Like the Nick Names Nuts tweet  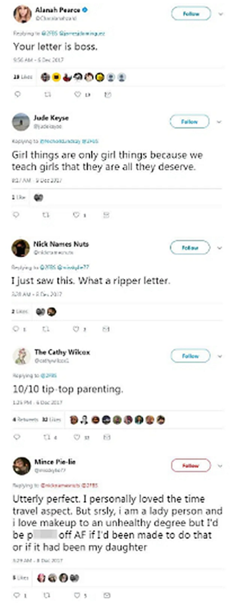[x=76, y=329]
